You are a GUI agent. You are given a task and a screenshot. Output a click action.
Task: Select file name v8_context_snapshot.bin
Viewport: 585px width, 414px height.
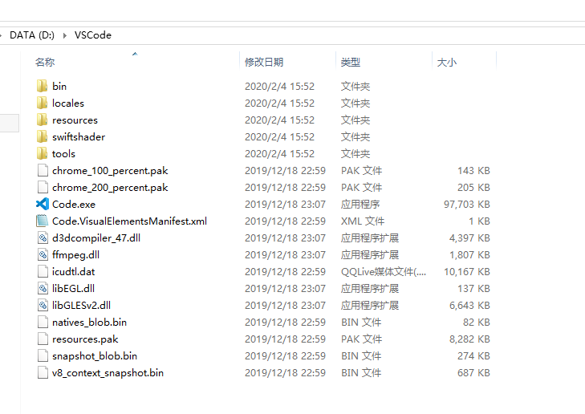[x=108, y=373]
